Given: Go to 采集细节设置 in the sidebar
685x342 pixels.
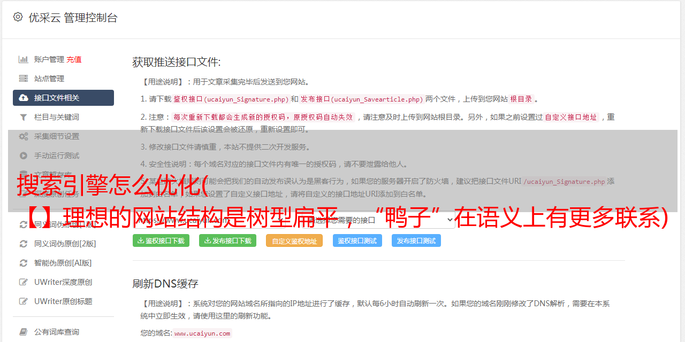Looking at the screenshot, I should point(57,136).
